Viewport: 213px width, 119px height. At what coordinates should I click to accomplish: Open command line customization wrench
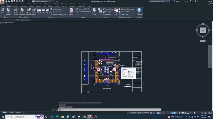pos(57,110)
